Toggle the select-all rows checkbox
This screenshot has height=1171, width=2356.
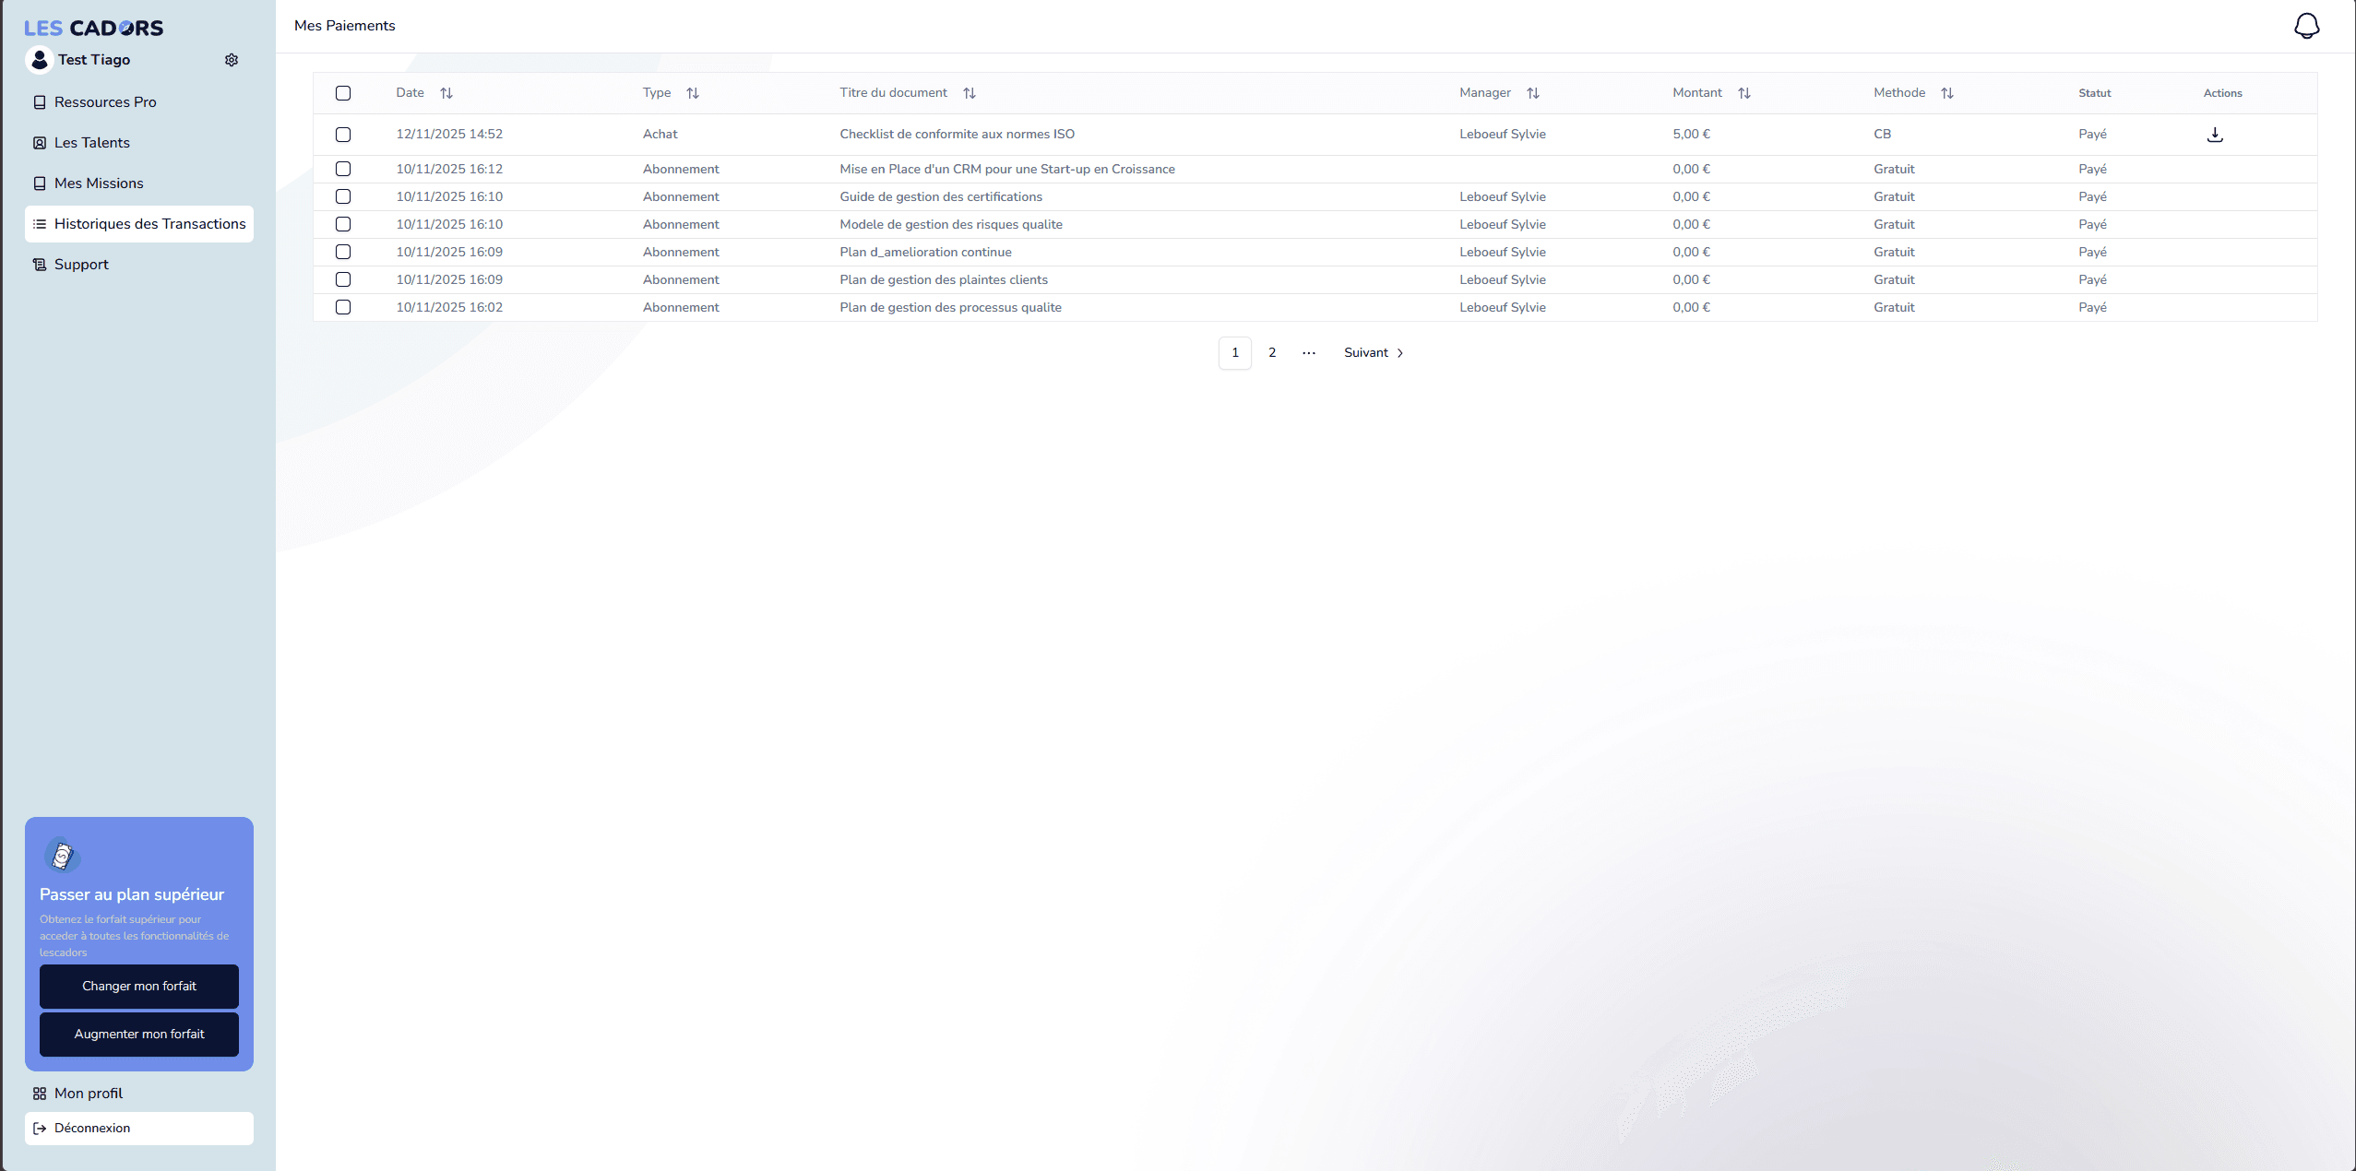[343, 93]
